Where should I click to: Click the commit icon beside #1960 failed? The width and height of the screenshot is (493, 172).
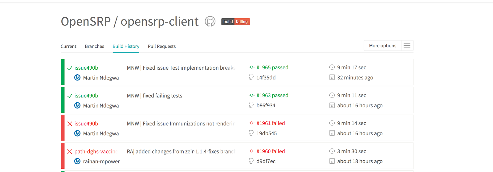tap(251, 151)
